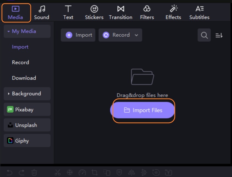Open the Filters panel tab
Viewport: 232px width, 177px height.
pyautogui.click(x=147, y=13)
